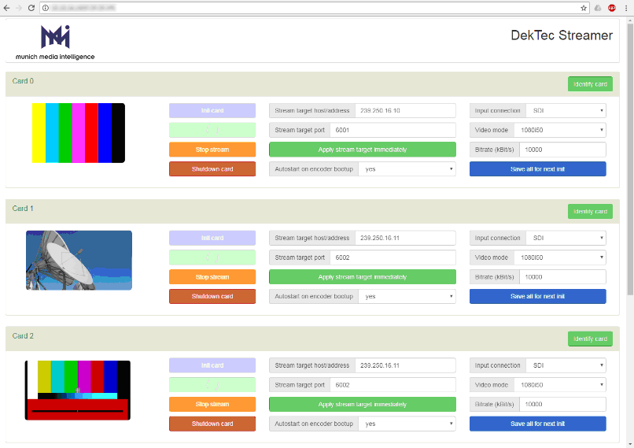Click the satellite dish preview thumbnail

pyautogui.click(x=79, y=260)
